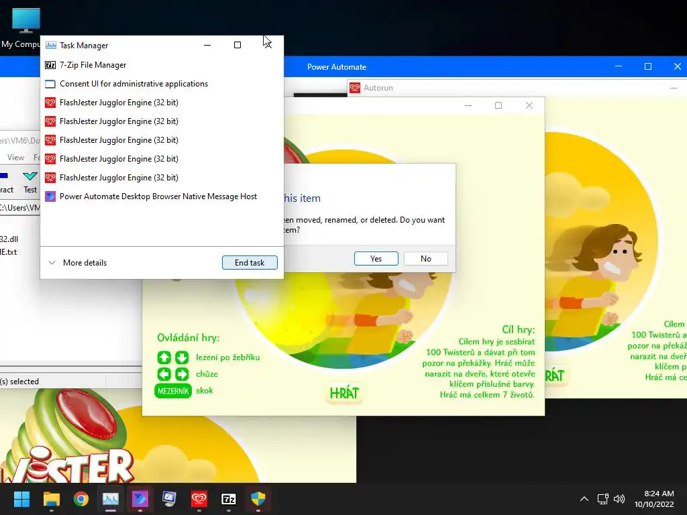Open network status in system tray
Image resolution: width=687 pixels, height=515 pixels.
coord(603,499)
